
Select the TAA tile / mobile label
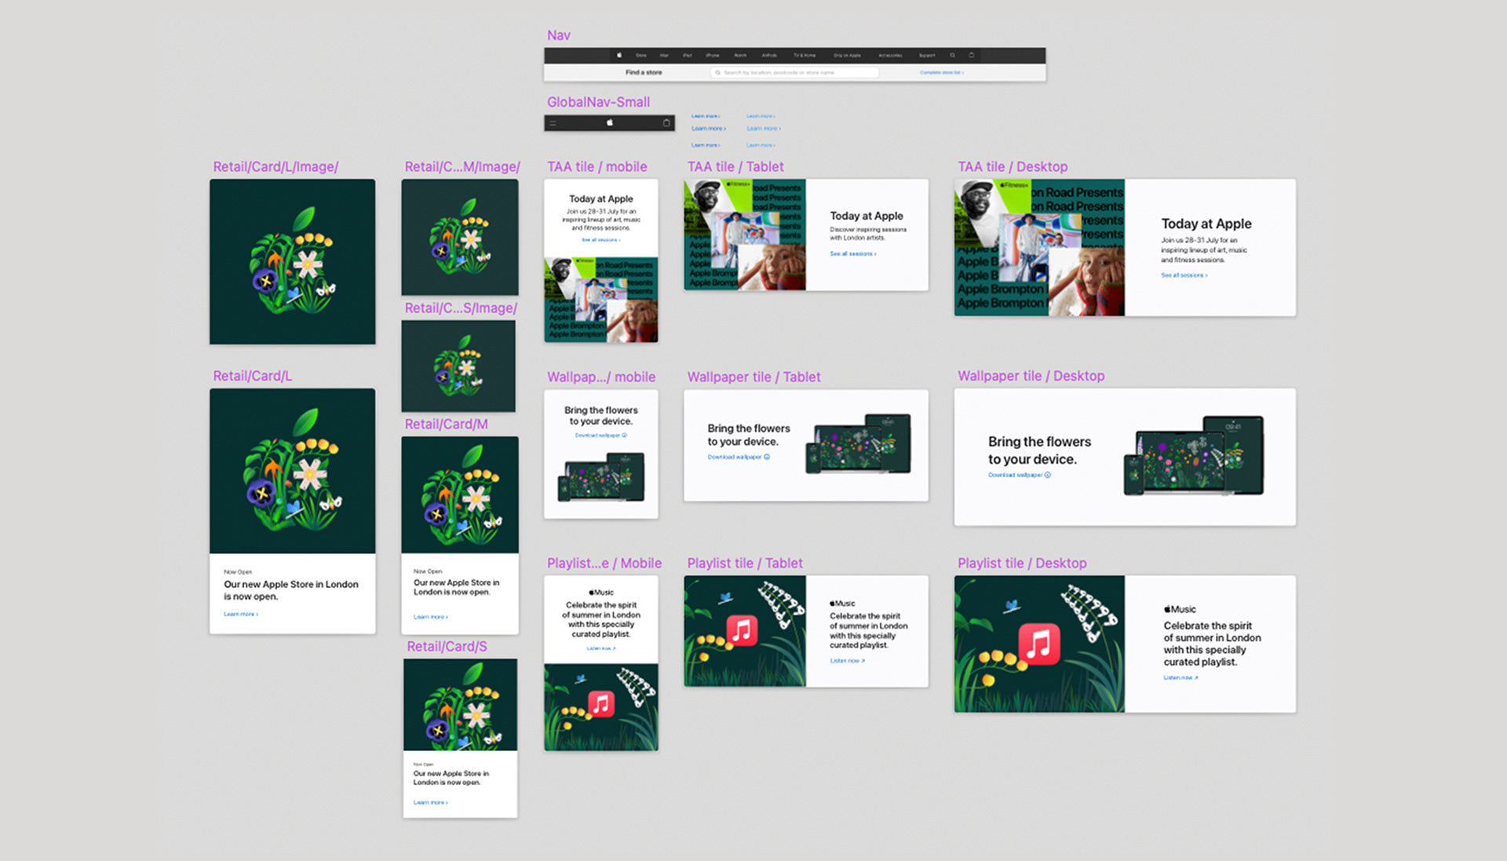point(597,167)
